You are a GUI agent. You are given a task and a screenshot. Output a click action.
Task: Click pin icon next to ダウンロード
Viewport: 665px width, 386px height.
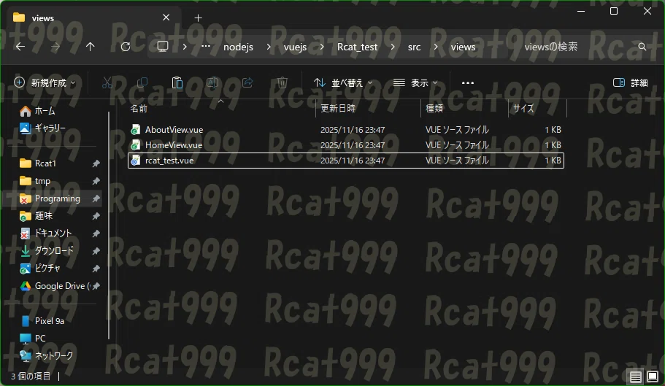pos(96,251)
